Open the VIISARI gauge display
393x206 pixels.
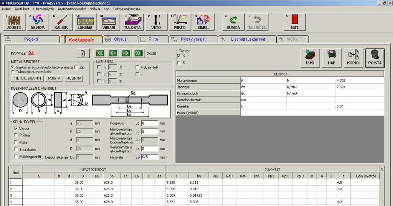pos(109,22)
